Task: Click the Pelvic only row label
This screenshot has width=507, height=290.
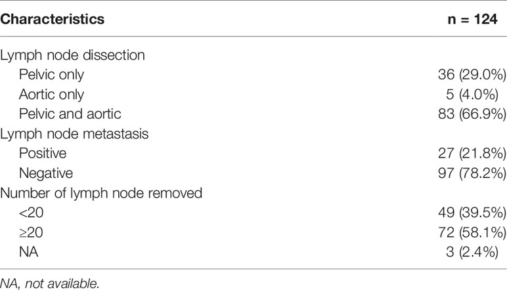Action: 51,75
